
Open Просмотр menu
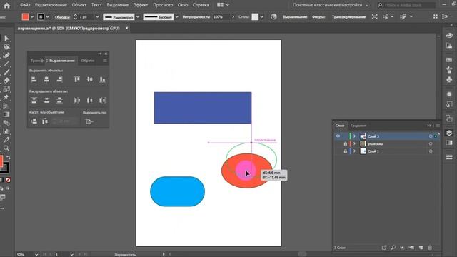163,5
